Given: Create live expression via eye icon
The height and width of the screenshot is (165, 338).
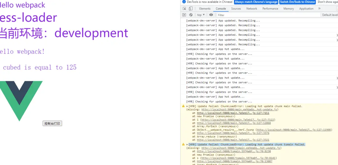Looking at the screenshot, I should click(211, 15).
